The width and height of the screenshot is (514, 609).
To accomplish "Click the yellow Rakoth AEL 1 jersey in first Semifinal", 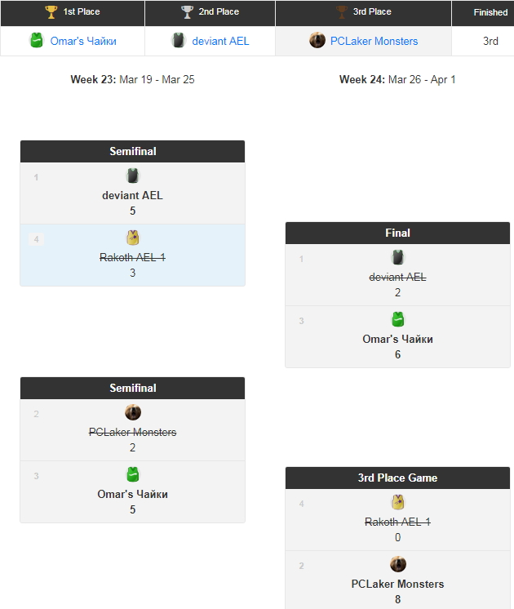I will [x=133, y=238].
